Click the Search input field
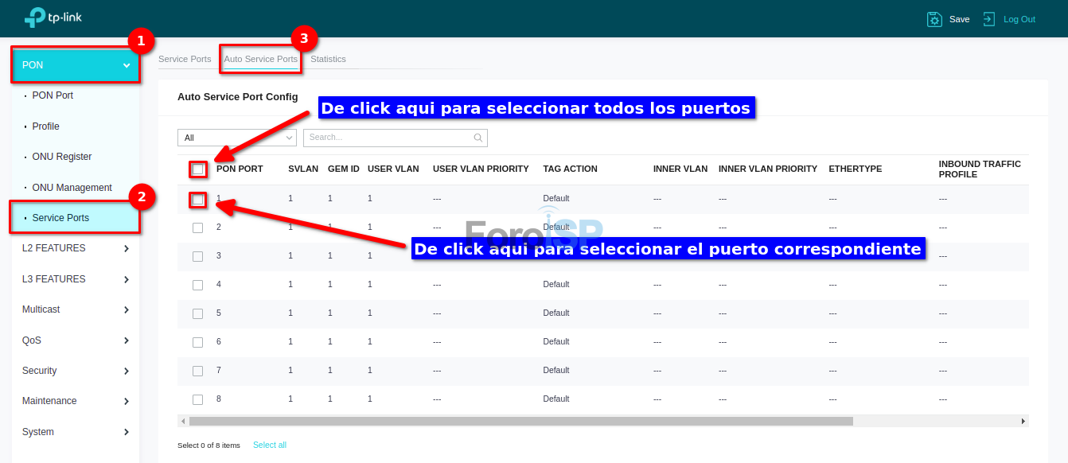 pyautogui.click(x=388, y=138)
